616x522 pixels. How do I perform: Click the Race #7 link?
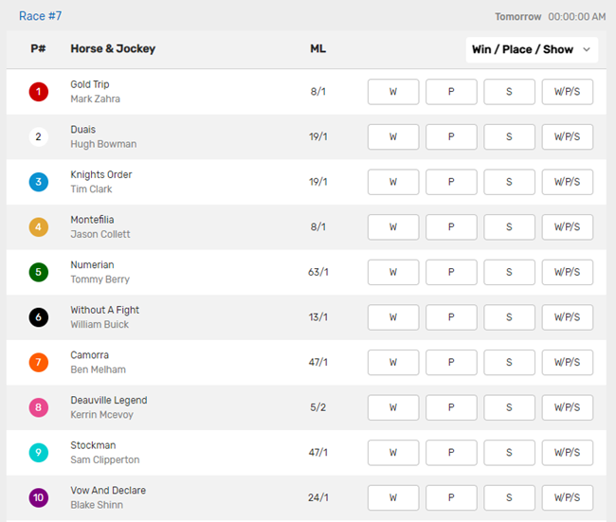(40, 16)
